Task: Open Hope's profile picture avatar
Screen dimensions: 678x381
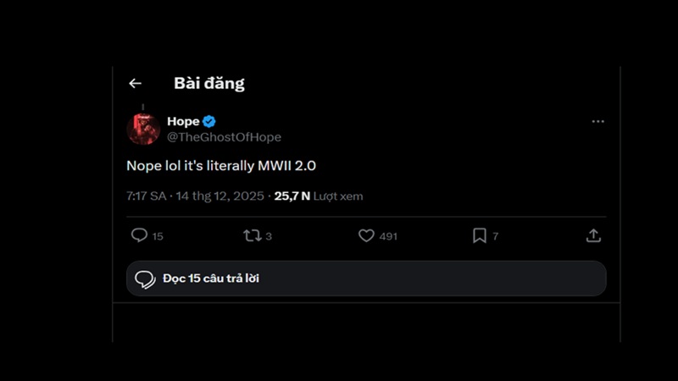Action: click(x=143, y=129)
